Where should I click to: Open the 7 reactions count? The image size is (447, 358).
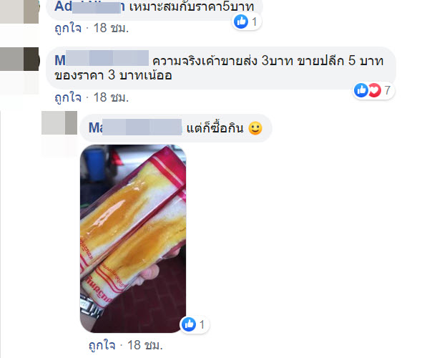(387, 90)
